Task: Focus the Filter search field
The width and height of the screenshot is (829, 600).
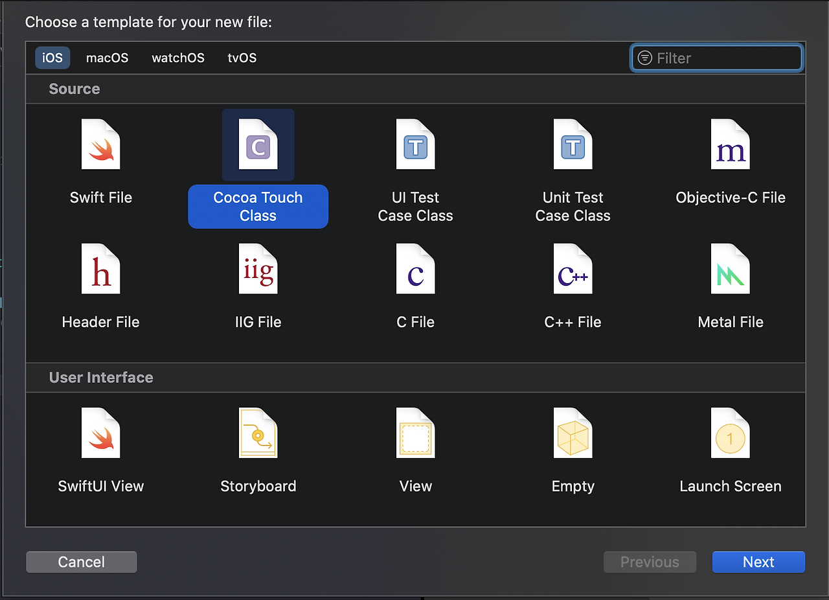Action: (716, 58)
